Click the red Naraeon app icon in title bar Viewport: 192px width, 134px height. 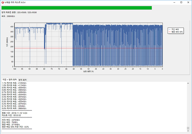coord(3,2)
